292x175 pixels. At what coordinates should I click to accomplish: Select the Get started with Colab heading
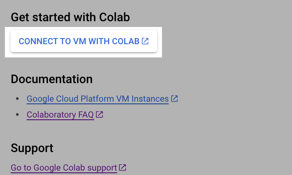click(x=70, y=17)
